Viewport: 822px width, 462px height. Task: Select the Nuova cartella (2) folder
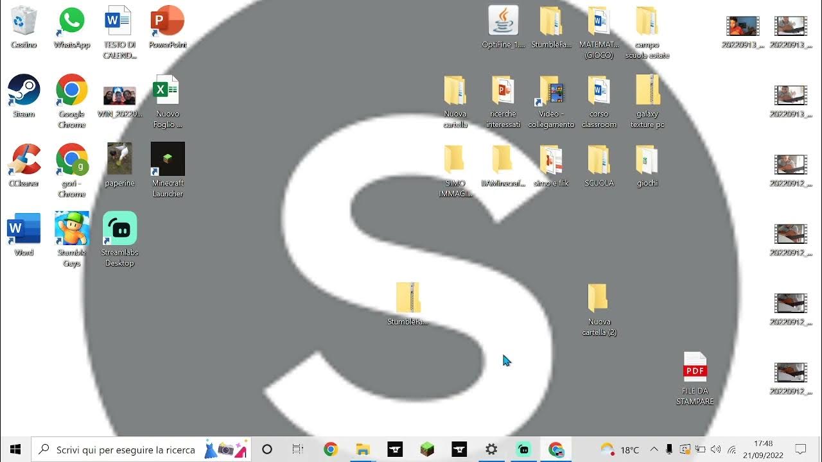(x=599, y=310)
